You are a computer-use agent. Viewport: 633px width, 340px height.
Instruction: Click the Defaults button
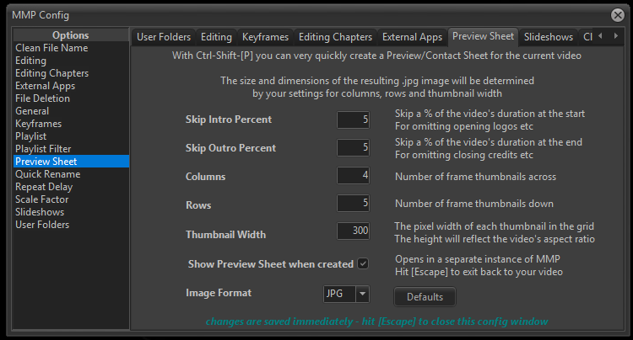pyautogui.click(x=425, y=296)
